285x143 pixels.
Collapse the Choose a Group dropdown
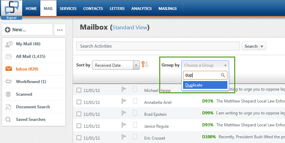pyautogui.click(x=205, y=65)
